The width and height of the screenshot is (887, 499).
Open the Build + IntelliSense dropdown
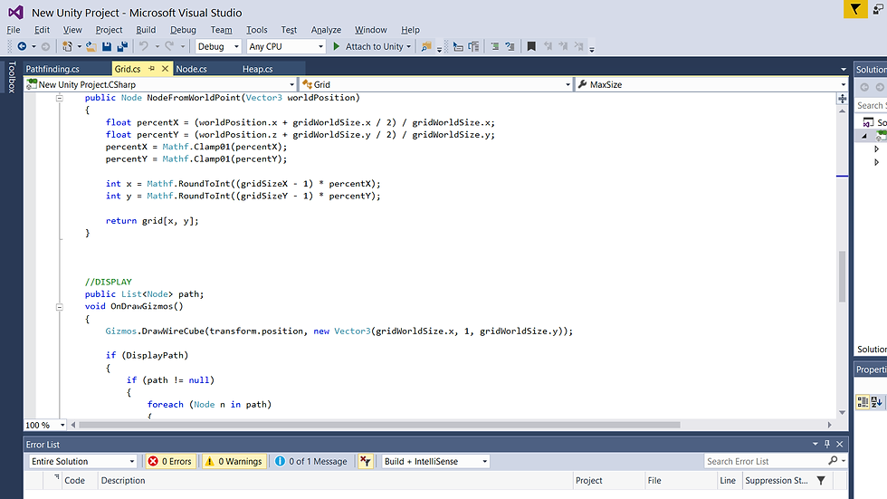(x=435, y=461)
